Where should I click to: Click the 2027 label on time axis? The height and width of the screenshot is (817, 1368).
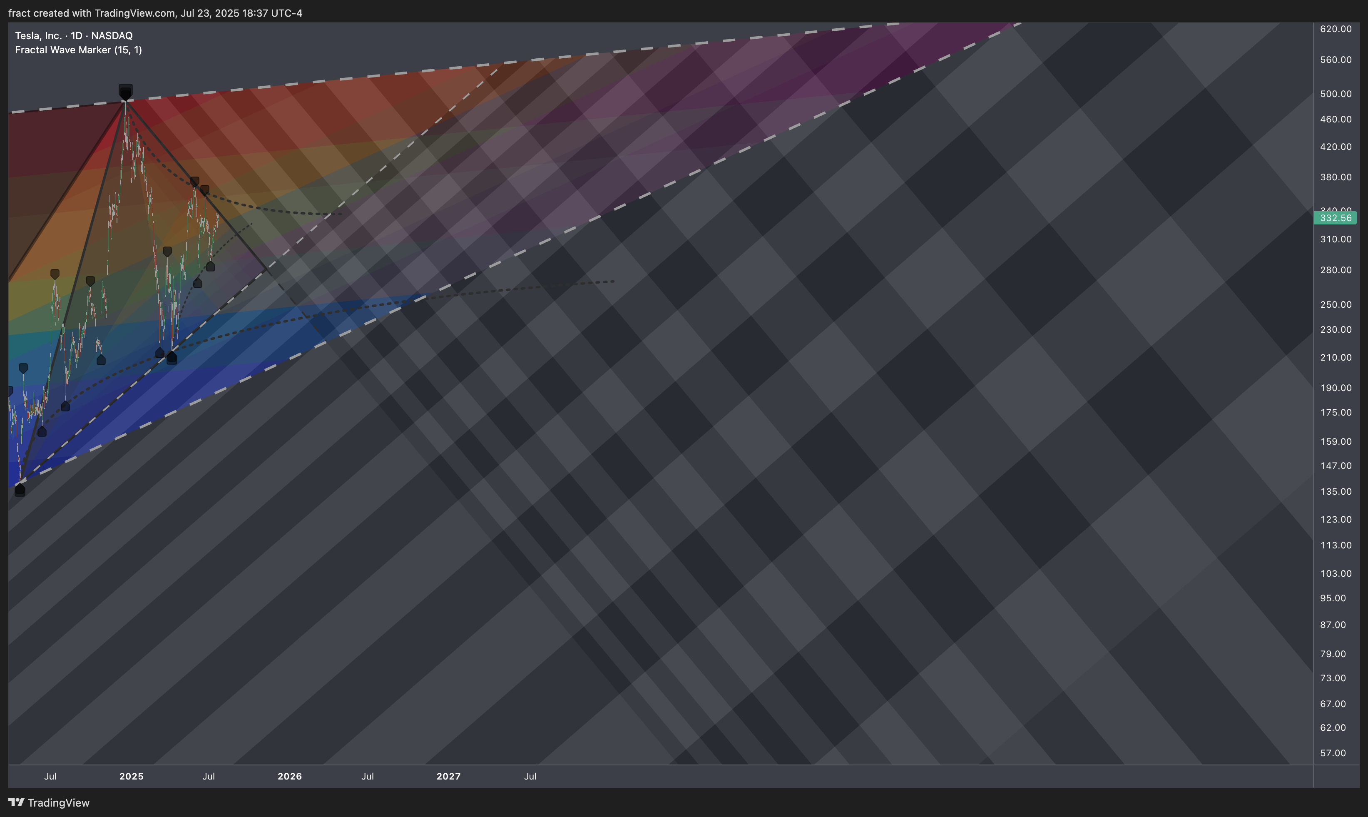click(448, 776)
